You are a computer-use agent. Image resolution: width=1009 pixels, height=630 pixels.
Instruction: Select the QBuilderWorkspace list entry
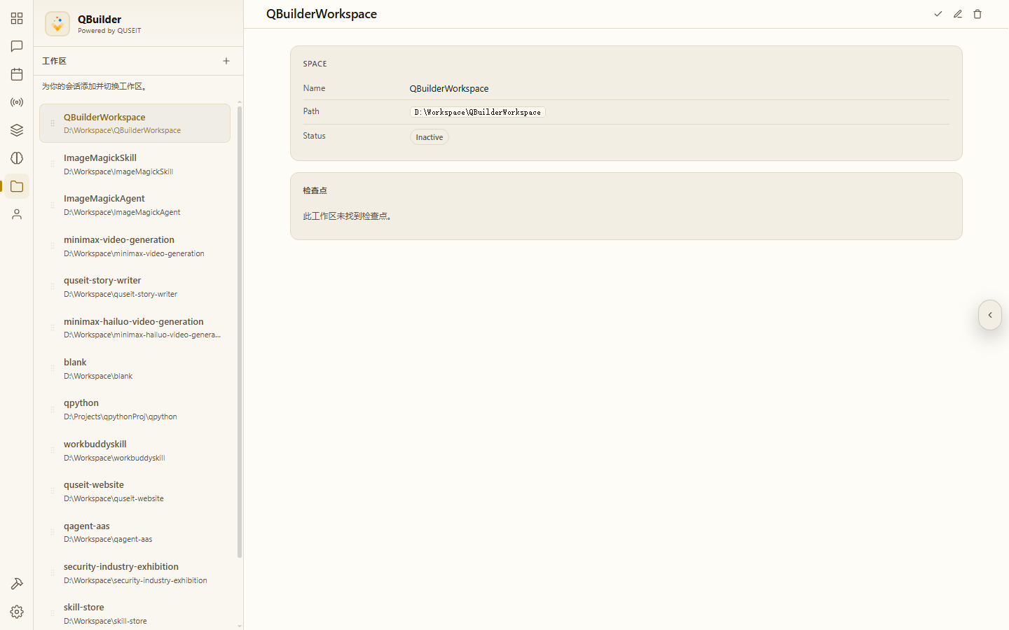tap(135, 123)
